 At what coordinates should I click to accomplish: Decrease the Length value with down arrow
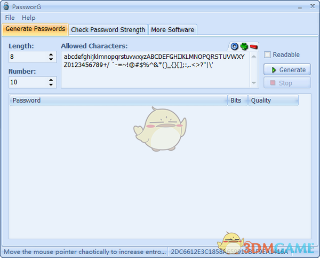click(51, 59)
